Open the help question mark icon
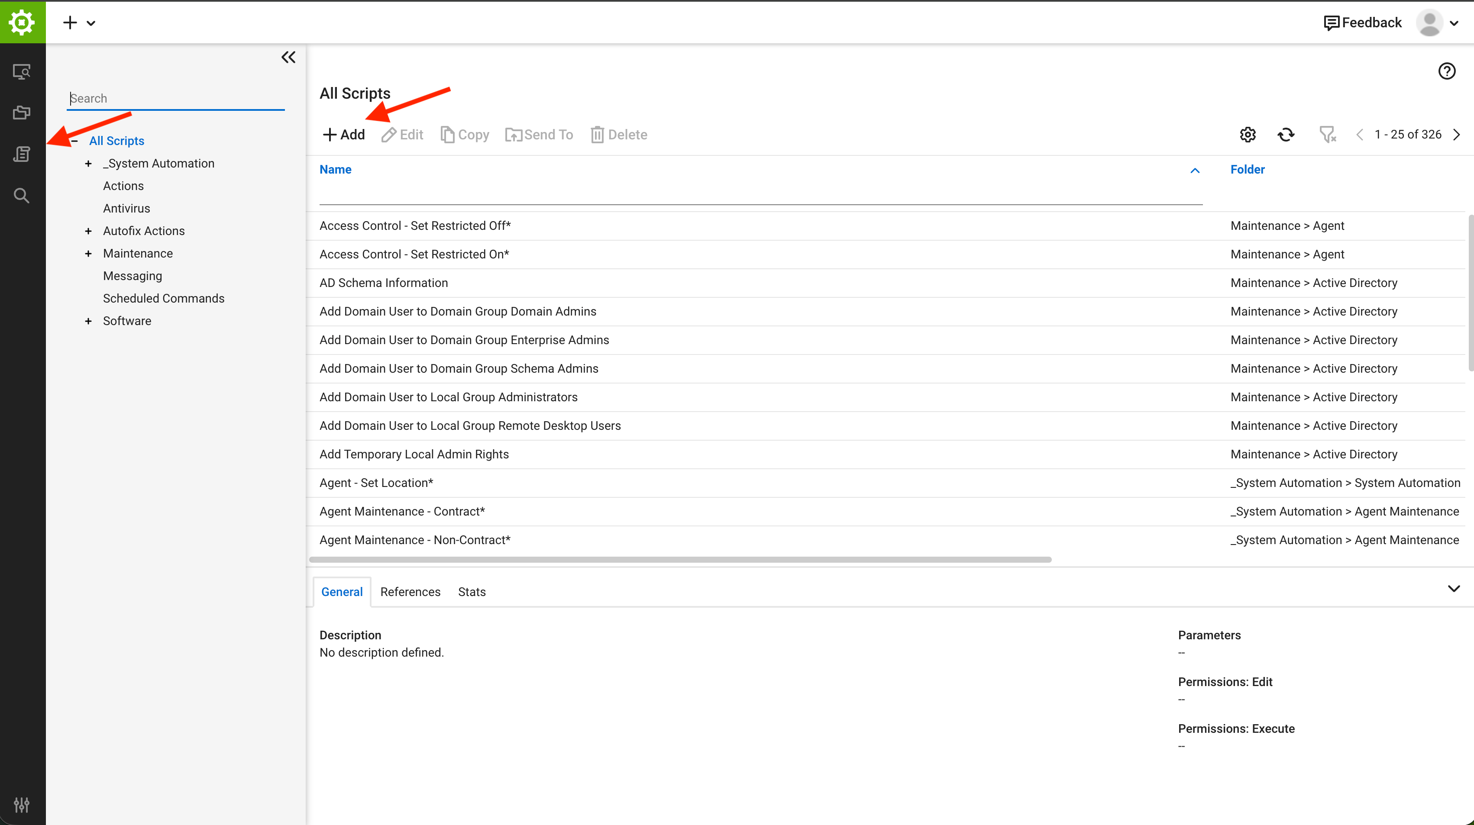 click(x=1447, y=71)
